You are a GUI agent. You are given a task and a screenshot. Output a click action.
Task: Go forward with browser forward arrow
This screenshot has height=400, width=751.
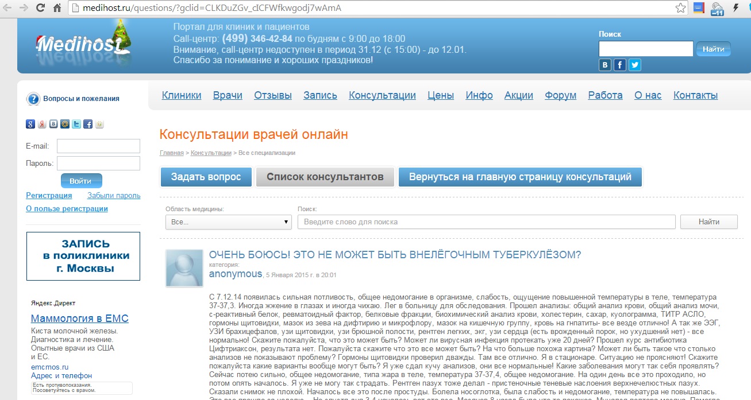tap(24, 8)
